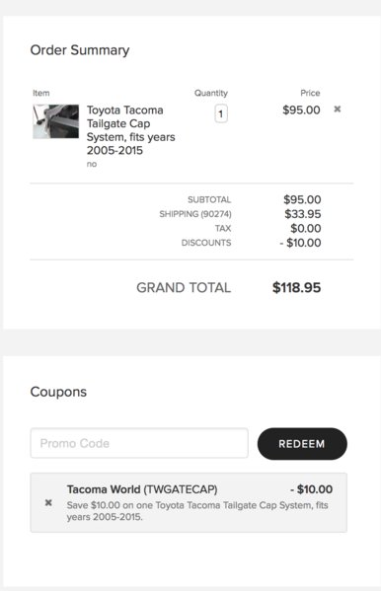Click the DISCOUNTS label
This screenshot has width=381, height=591.
pos(206,243)
